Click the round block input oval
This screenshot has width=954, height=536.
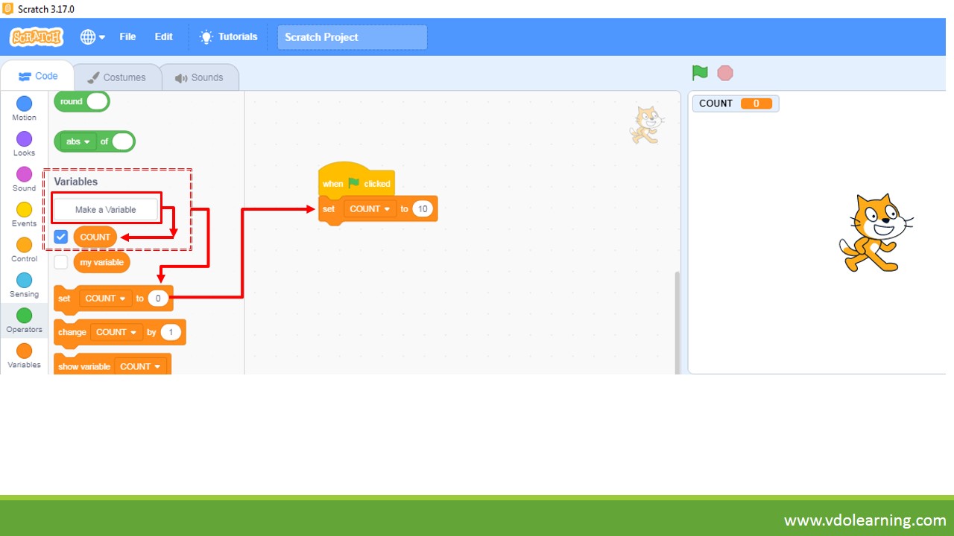pyautogui.click(x=98, y=101)
